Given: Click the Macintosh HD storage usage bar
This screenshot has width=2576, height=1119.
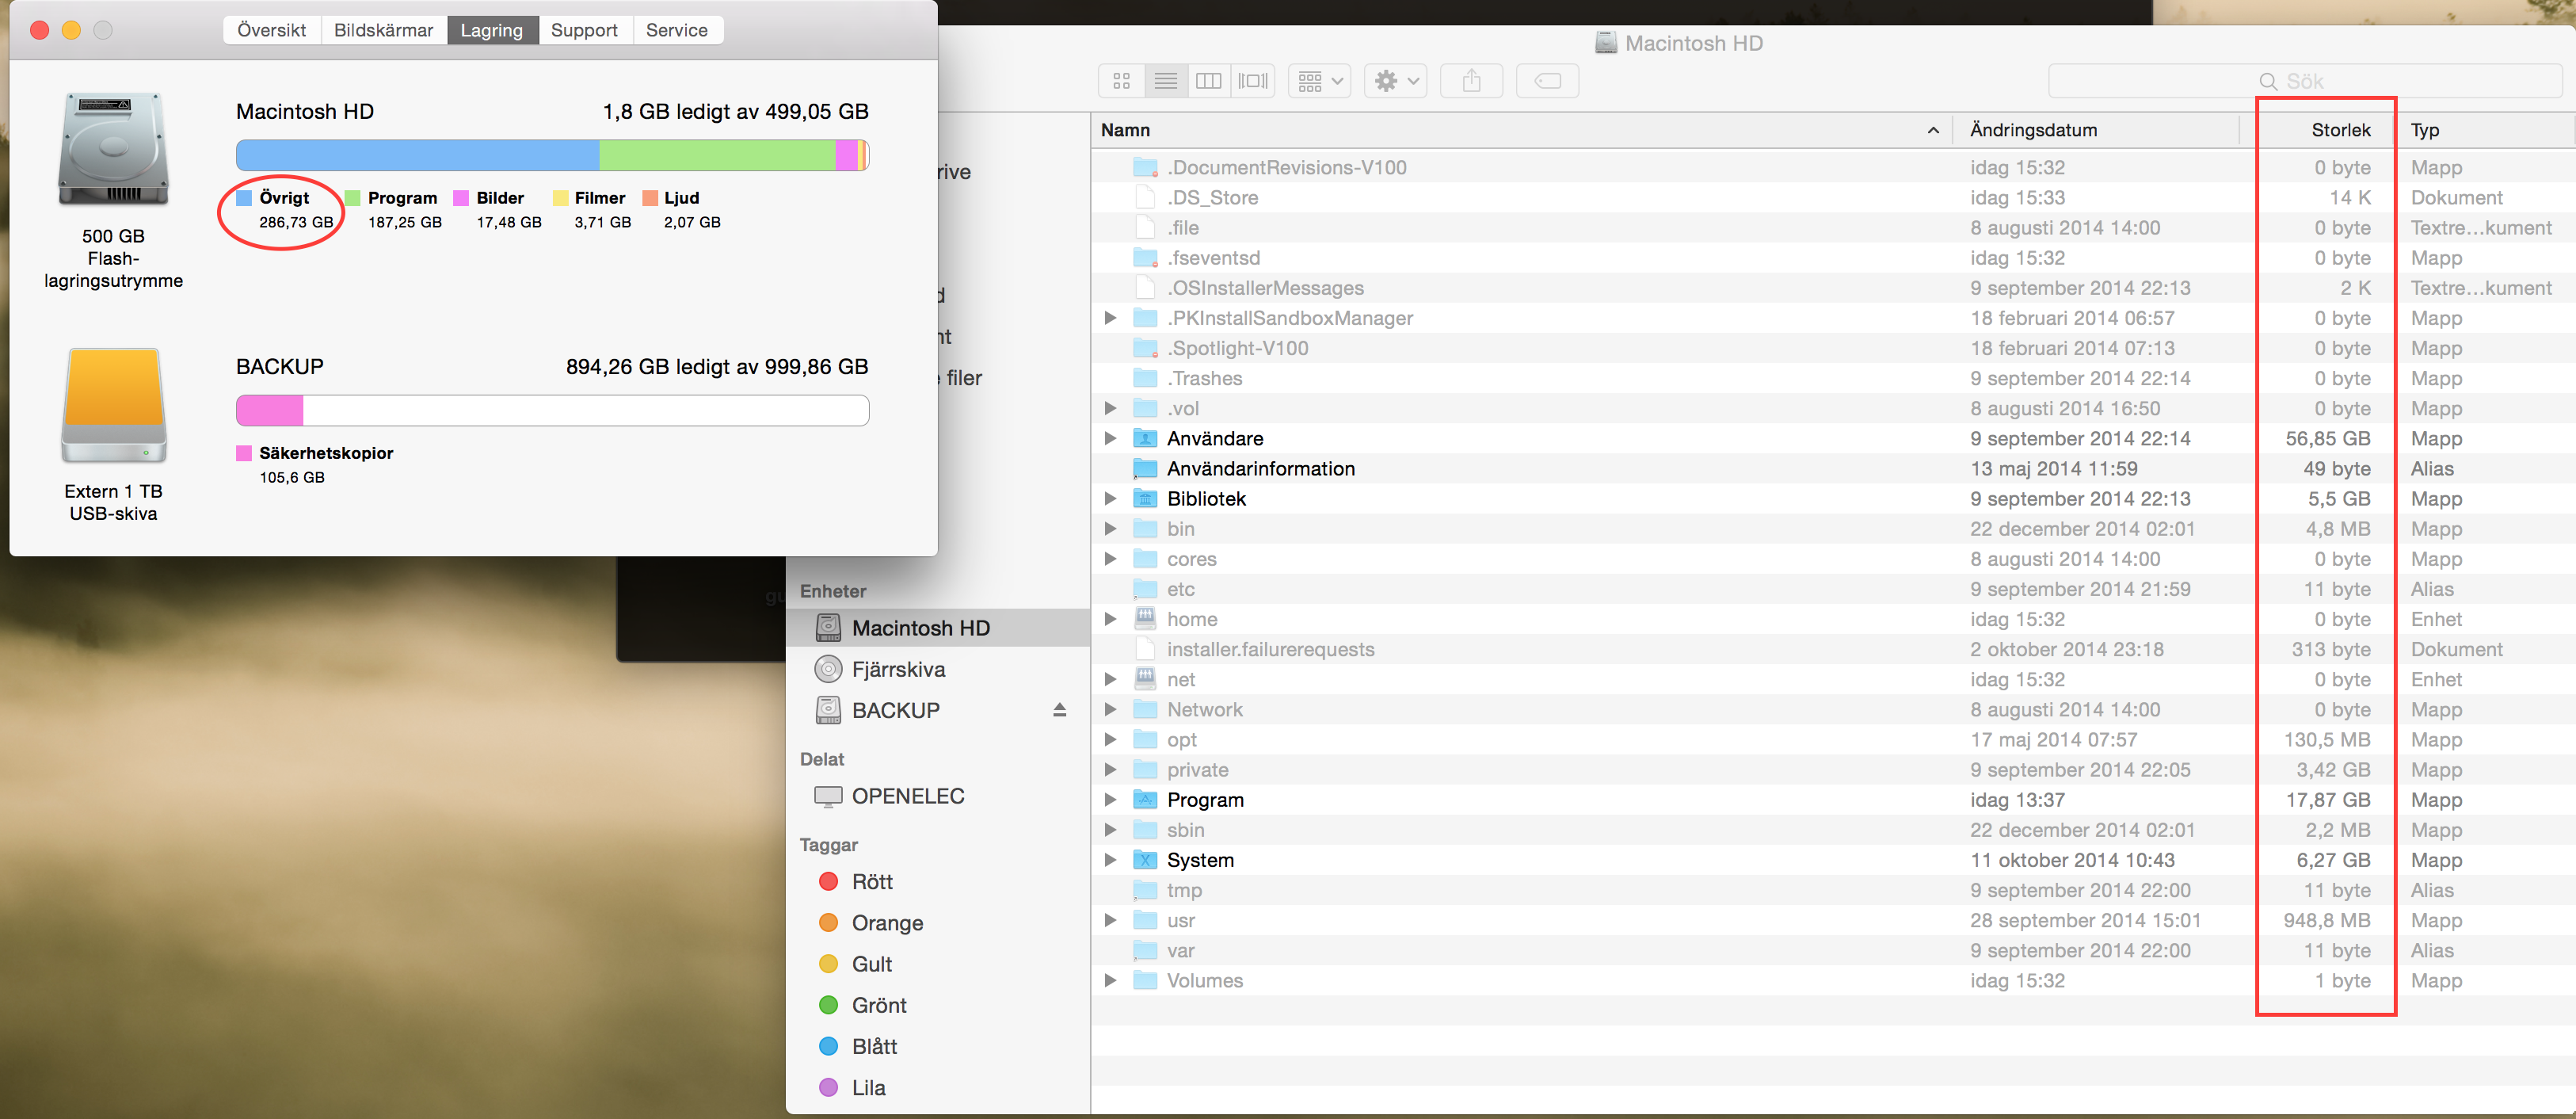Looking at the screenshot, I should point(553,155).
